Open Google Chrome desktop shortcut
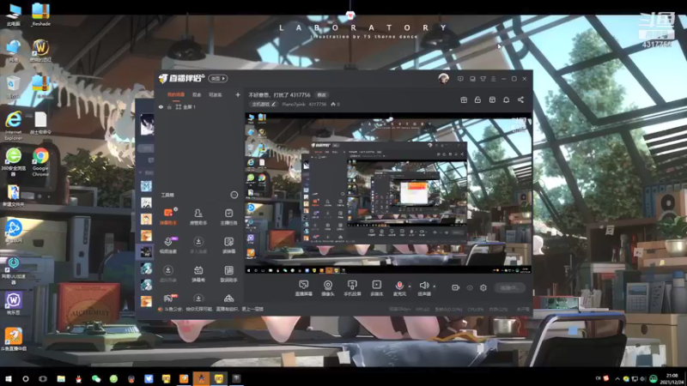The width and height of the screenshot is (687, 386). click(40, 162)
